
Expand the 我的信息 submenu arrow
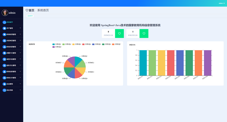click(x=20, y=90)
